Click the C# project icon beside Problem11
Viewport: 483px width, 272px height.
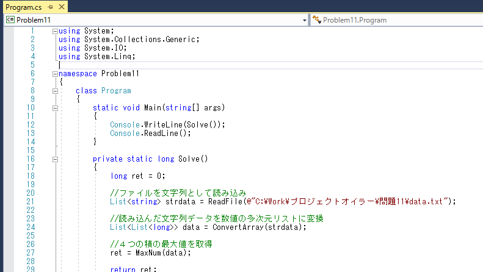(10, 20)
